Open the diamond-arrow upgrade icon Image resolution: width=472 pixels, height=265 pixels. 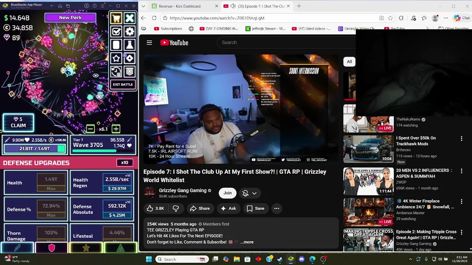(130, 58)
